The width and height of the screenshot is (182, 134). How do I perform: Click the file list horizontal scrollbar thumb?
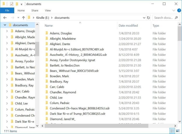pos(96,126)
